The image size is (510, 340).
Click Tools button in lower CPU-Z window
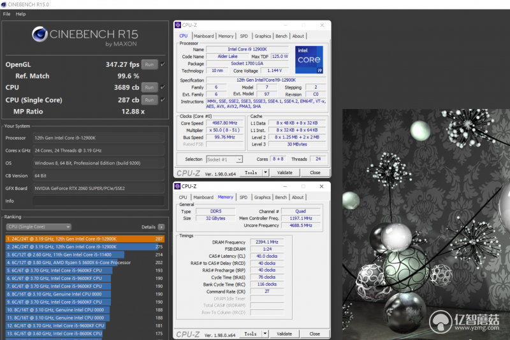pos(251,334)
